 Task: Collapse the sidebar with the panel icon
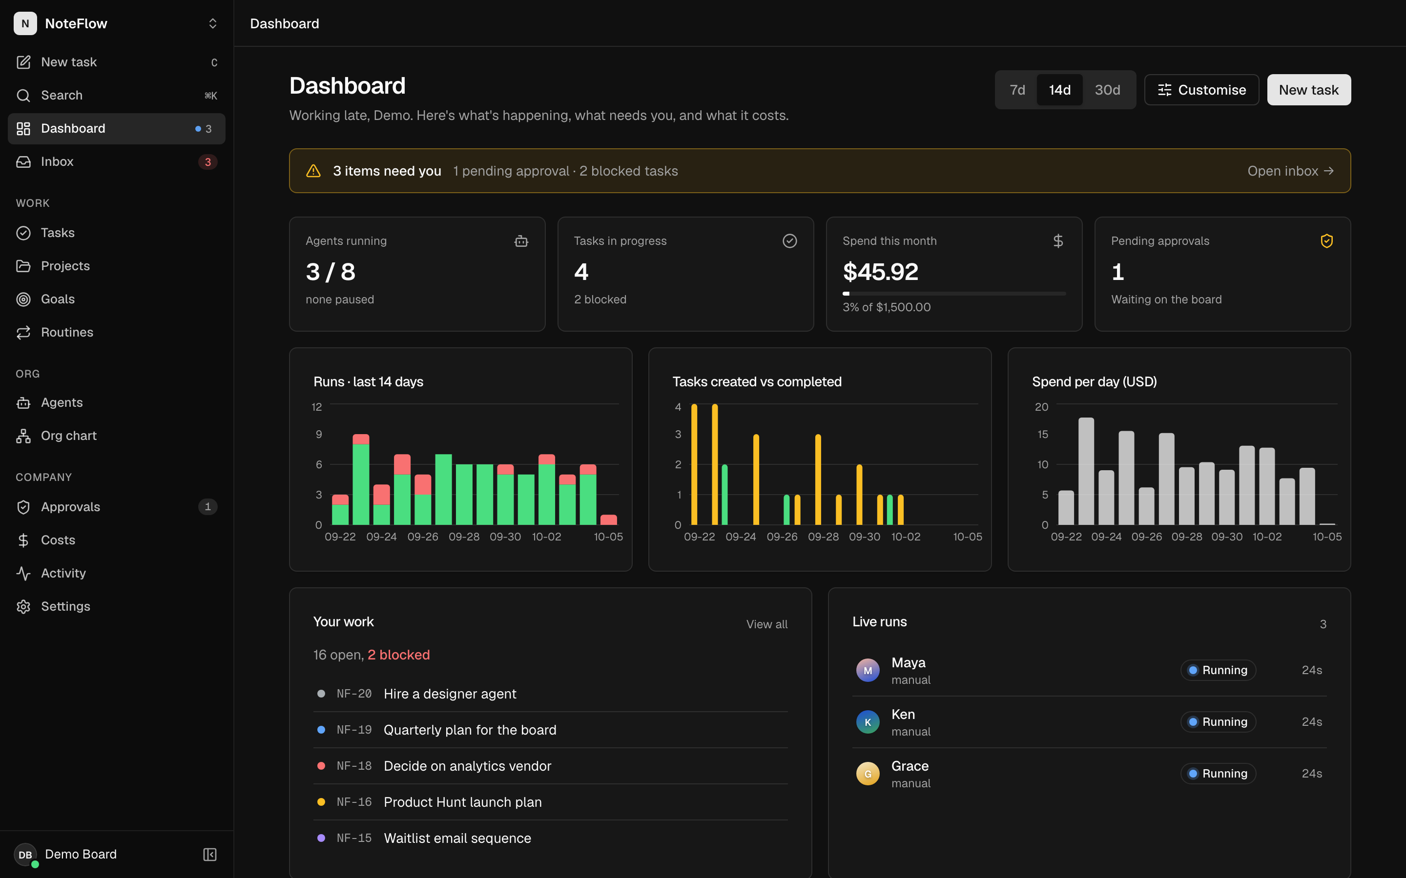210,854
